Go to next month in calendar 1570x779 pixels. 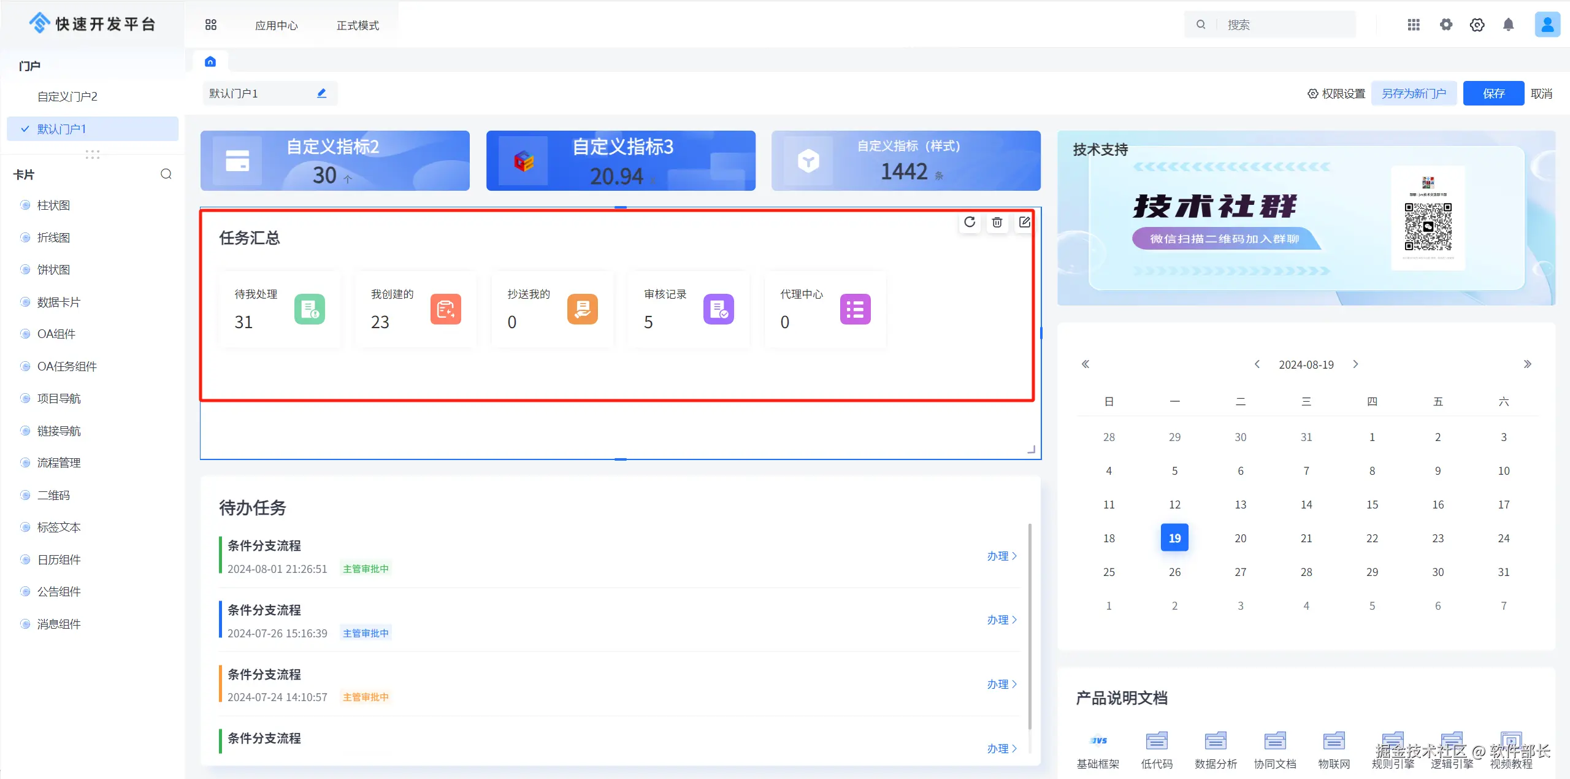[1355, 364]
